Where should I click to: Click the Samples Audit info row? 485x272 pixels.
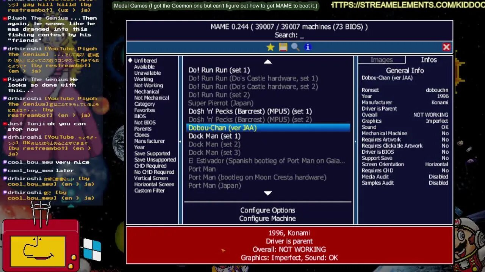coord(405,183)
